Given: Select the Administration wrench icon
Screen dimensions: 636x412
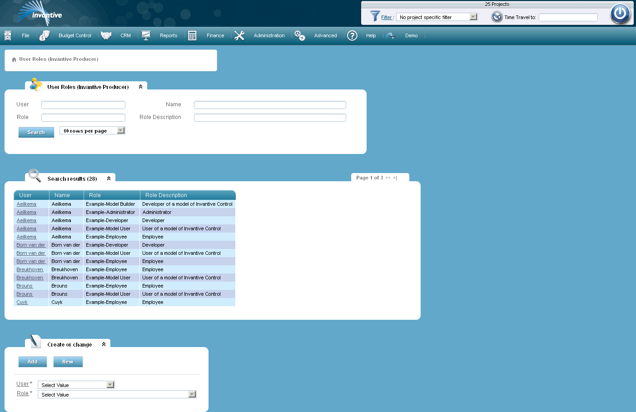Looking at the screenshot, I should (x=239, y=35).
